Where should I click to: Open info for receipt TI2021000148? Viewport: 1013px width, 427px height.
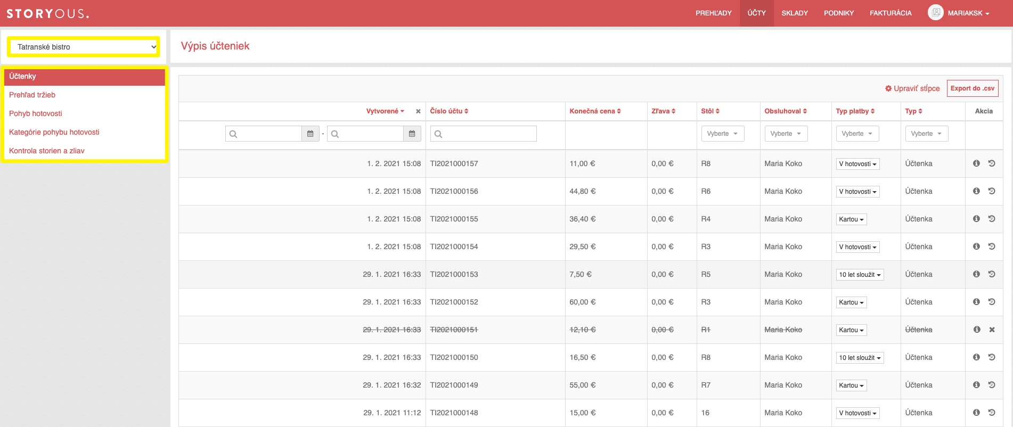[x=976, y=413]
